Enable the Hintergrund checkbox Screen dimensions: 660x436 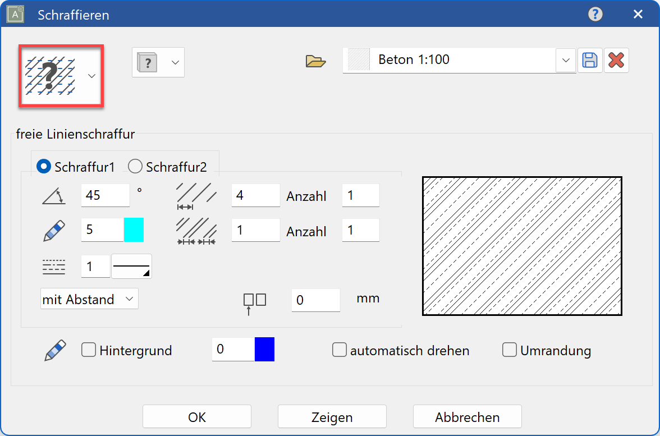[x=89, y=350]
